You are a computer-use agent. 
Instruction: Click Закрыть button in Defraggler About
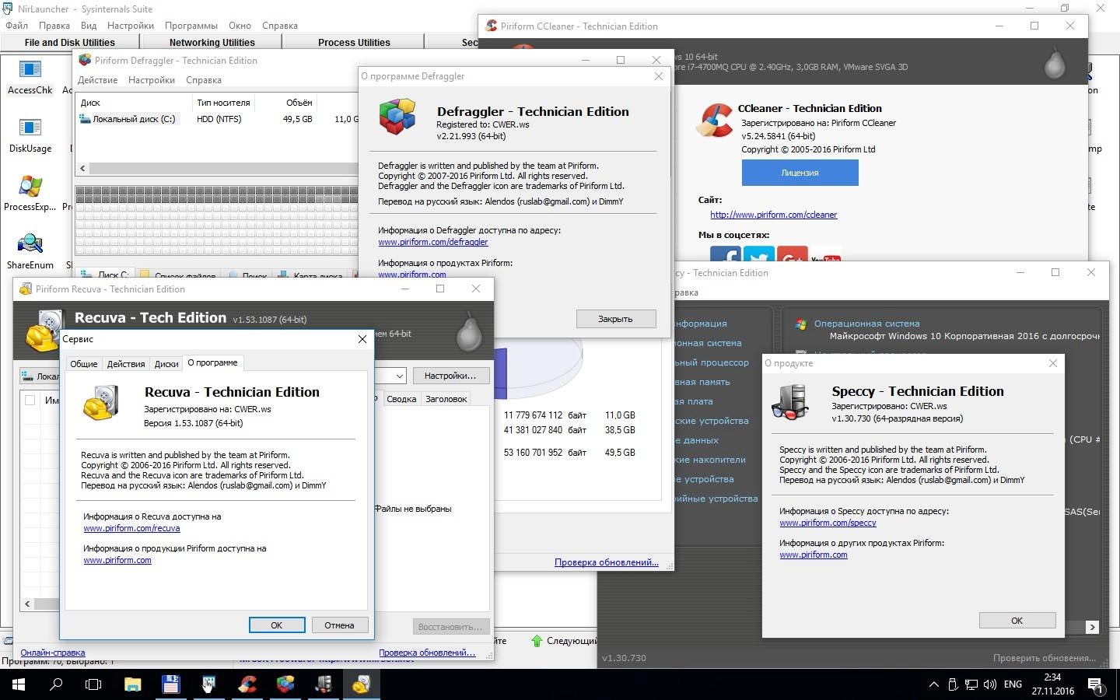[615, 319]
